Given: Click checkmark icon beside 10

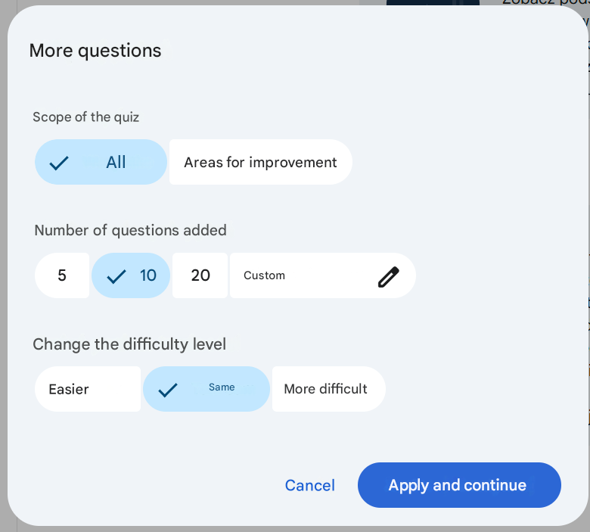Looking at the screenshot, I should (x=116, y=276).
